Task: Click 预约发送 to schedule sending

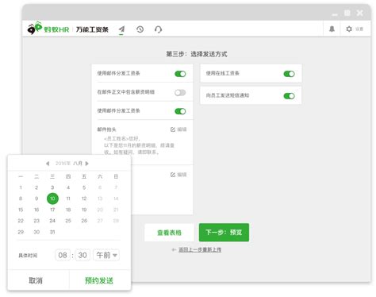Action: (x=99, y=280)
